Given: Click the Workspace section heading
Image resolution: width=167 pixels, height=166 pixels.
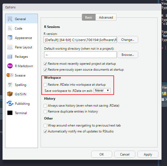Looking at the screenshot, I should (52, 78).
